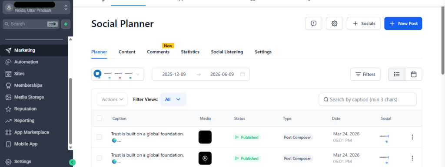The image size is (445, 167).
Task: Open the second post video thumbnail
Action: 205,158
